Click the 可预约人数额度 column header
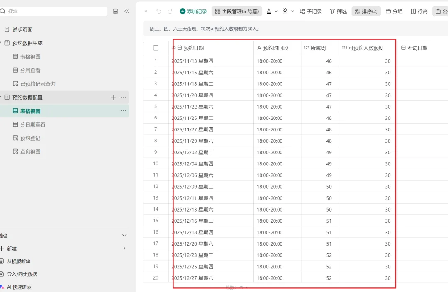448x292 pixels. pyautogui.click(x=368, y=48)
